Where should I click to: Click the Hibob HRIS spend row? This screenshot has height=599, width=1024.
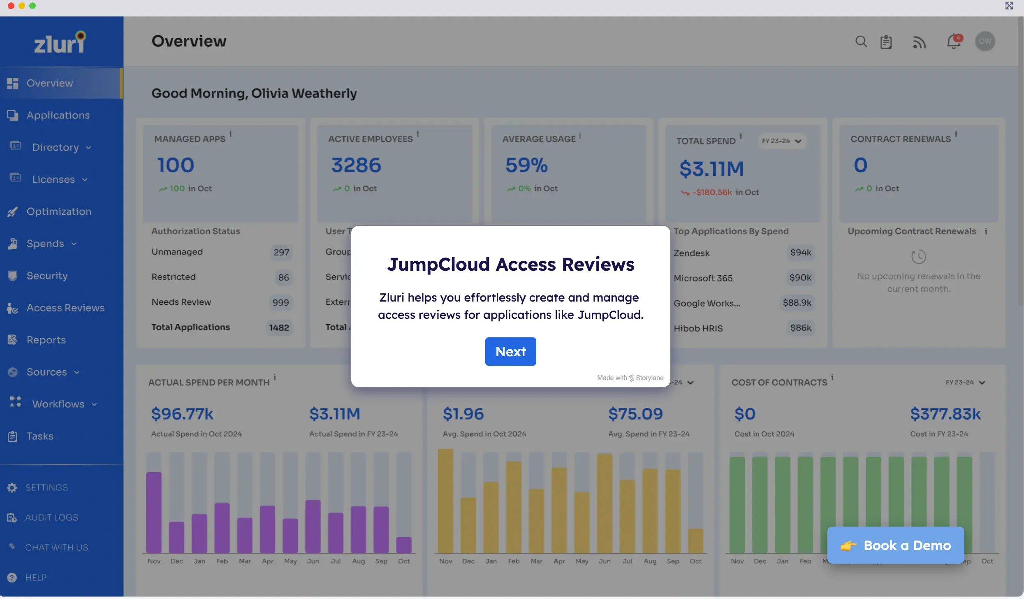(x=744, y=328)
